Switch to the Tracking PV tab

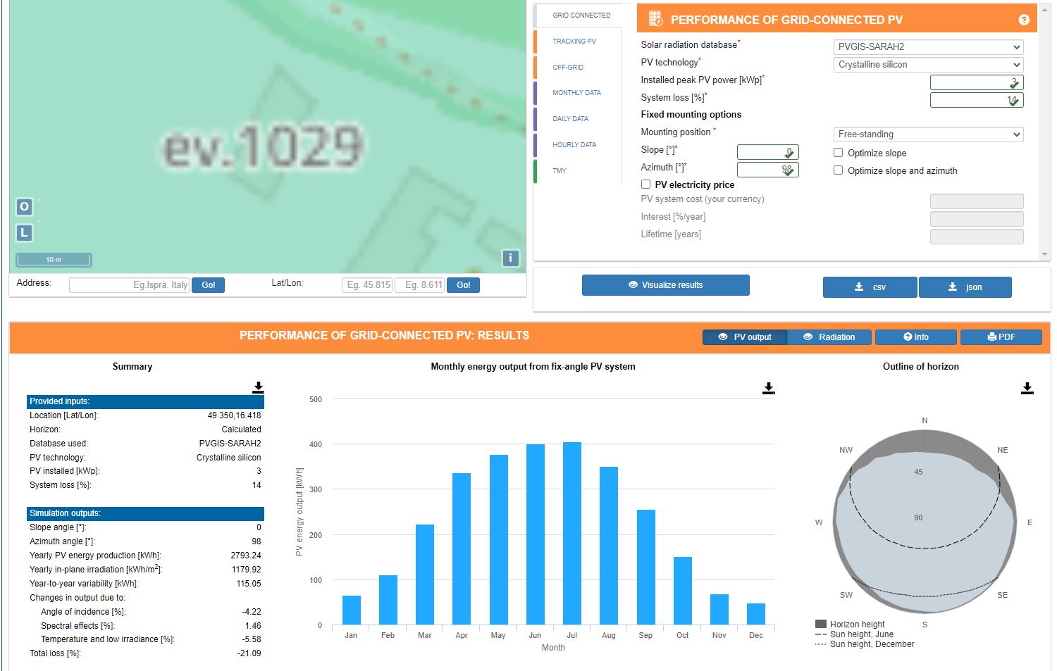(574, 42)
